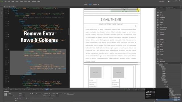Collapse the body node in DOM panel
Image resolution: width=182 pixels, height=102 pixels.
(x=160, y=78)
